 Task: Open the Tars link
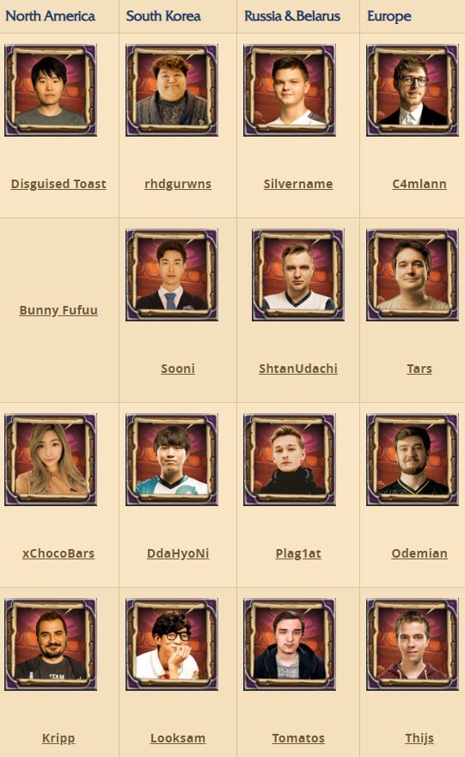(x=419, y=369)
